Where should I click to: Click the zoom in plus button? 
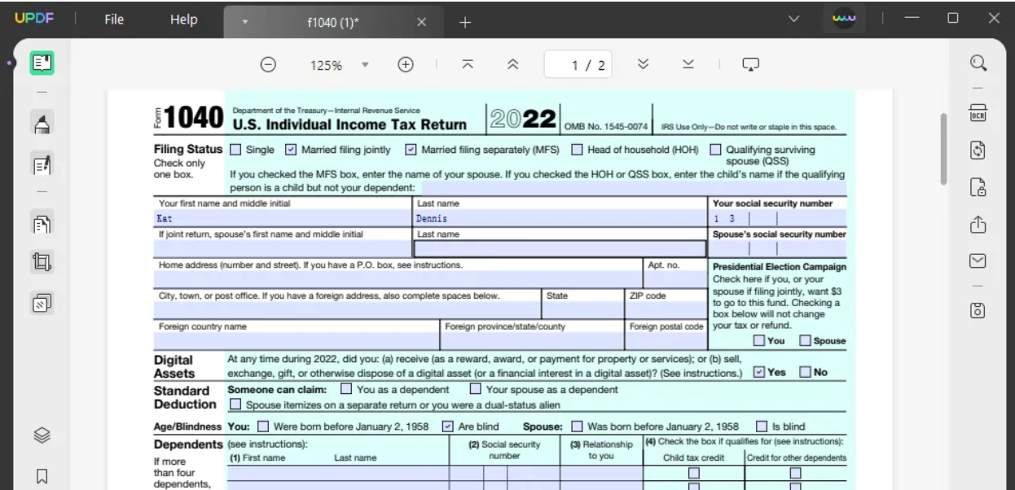(x=405, y=65)
